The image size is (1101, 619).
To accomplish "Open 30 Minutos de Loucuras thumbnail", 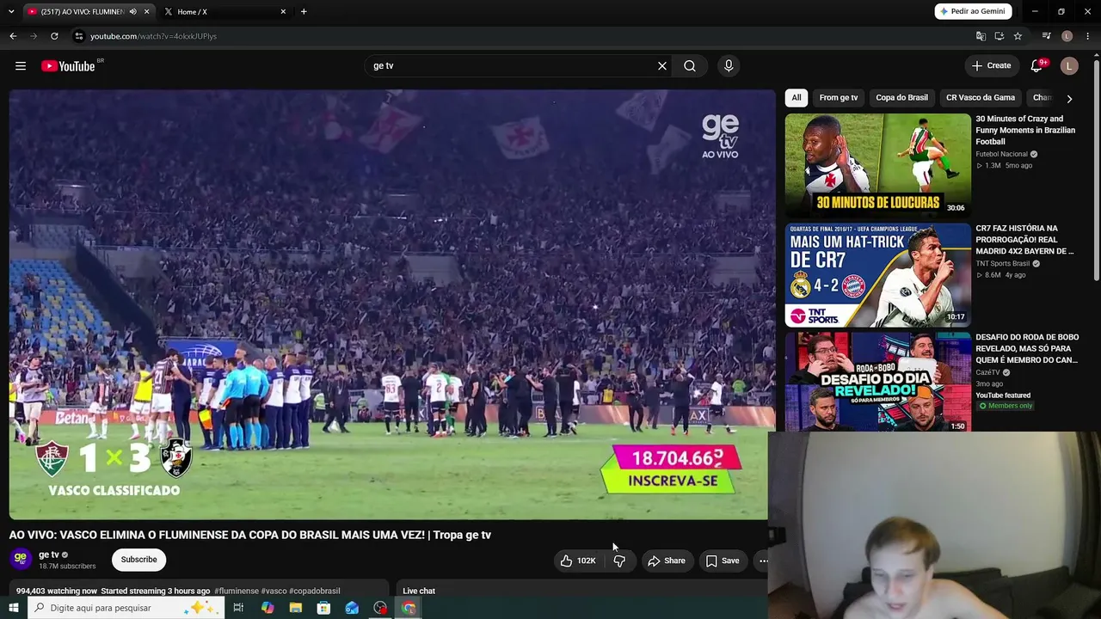I will (x=877, y=164).
